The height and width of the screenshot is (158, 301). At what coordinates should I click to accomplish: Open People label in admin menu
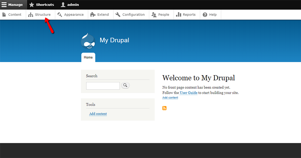coord(164,15)
